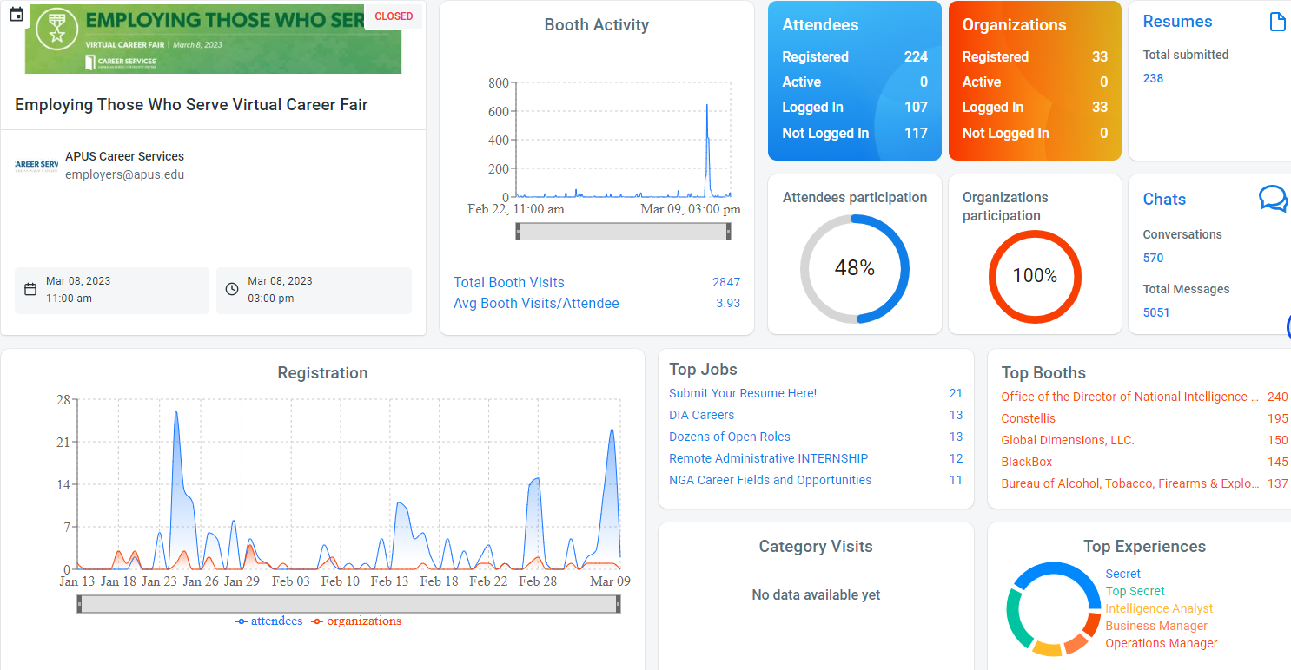1291x670 pixels.
Task: Click the calendar icon above the banner
Action: tap(16, 14)
